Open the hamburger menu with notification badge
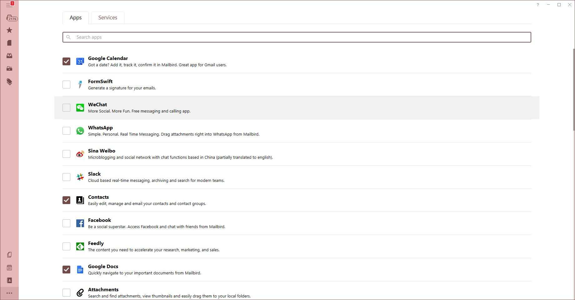 9,5
